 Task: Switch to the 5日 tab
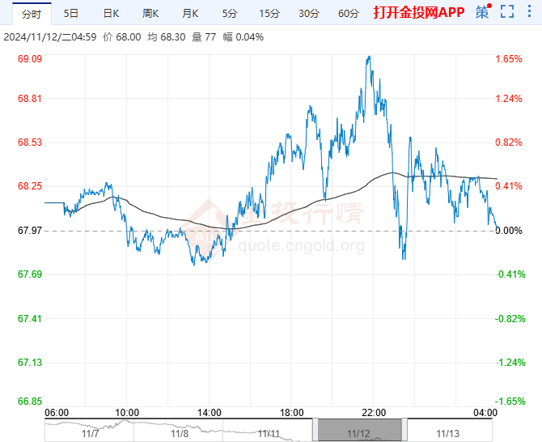pyautogui.click(x=71, y=13)
